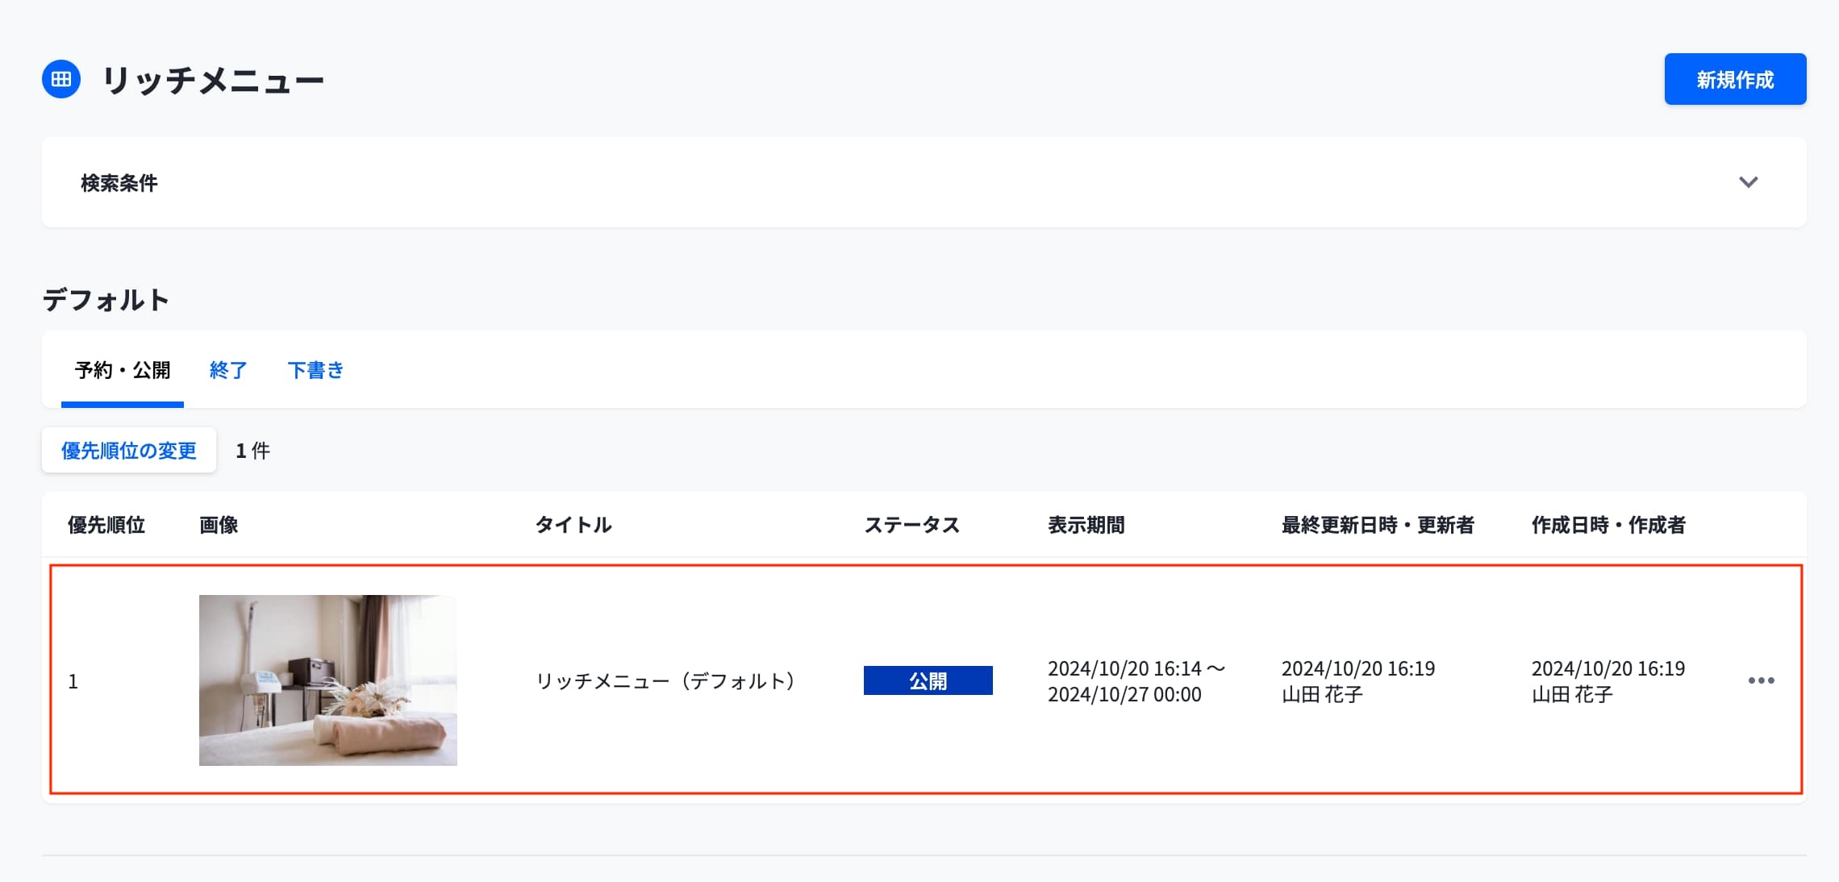This screenshot has width=1839, height=882.
Task: Click the リッチメニュー（デフォルト）title text
Action: (665, 681)
